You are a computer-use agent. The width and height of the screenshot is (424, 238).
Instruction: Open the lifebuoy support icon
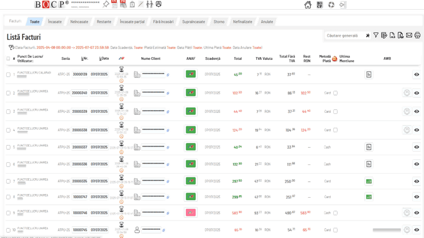331,5
